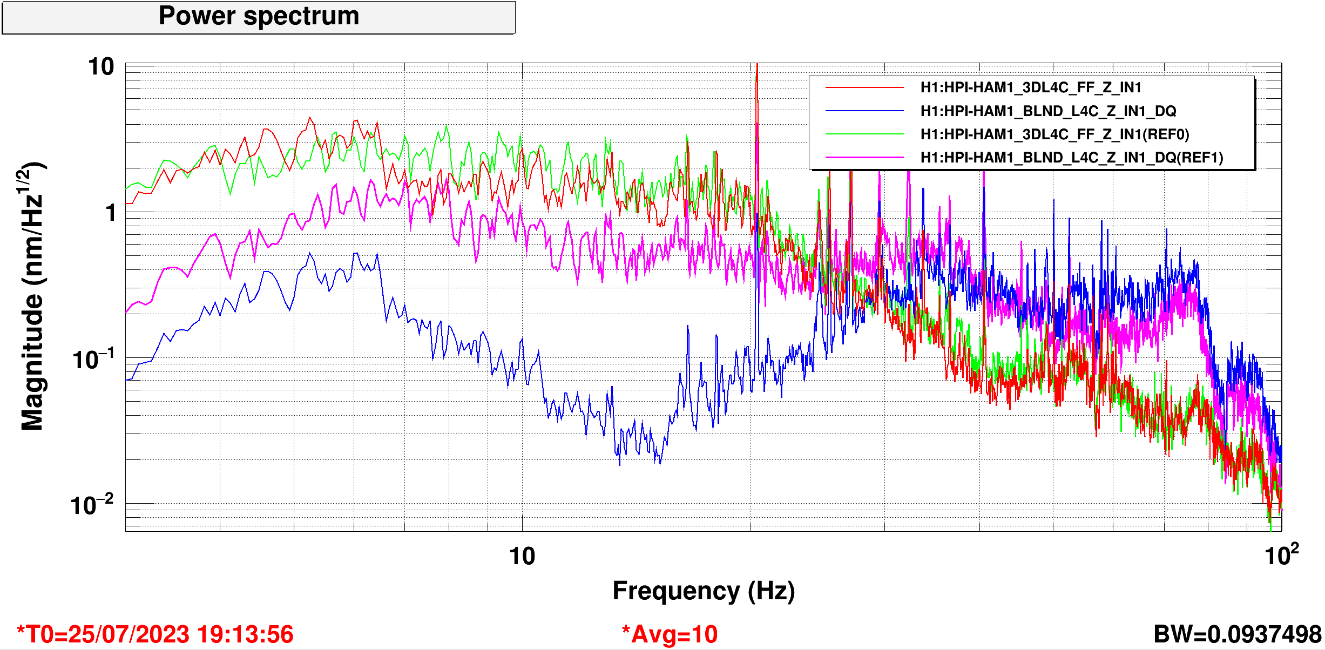Click the legend entry ending with (REF1)
Screen dimensions: 1325x650
point(1072,158)
